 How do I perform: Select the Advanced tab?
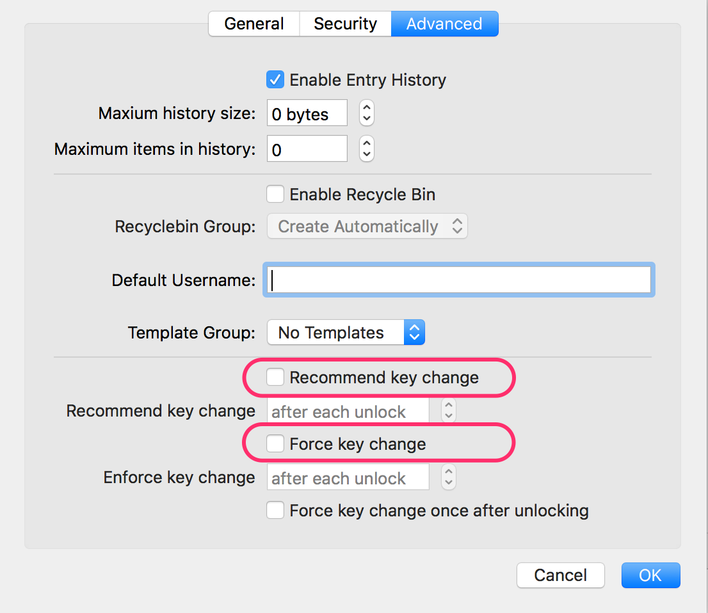[445, 24]
